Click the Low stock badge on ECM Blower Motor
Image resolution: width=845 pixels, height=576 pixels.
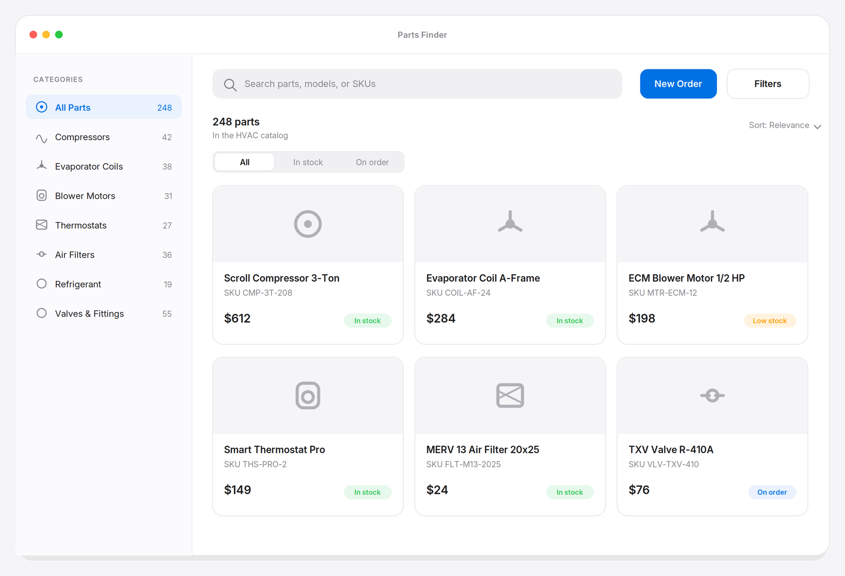(x=770, y=321)
